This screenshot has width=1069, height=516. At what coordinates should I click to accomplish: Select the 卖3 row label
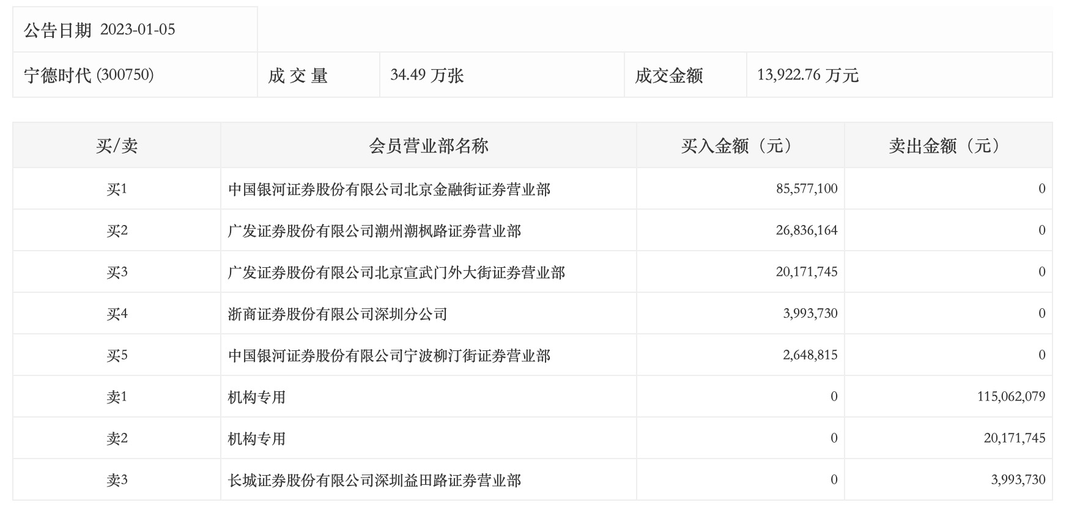pos(117,480)
